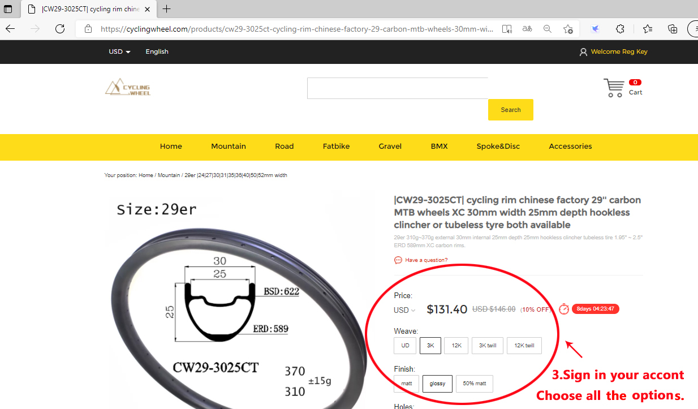Open the Accessories menu
This screenshot has width=698, height=409.
[x=570, y=147]
